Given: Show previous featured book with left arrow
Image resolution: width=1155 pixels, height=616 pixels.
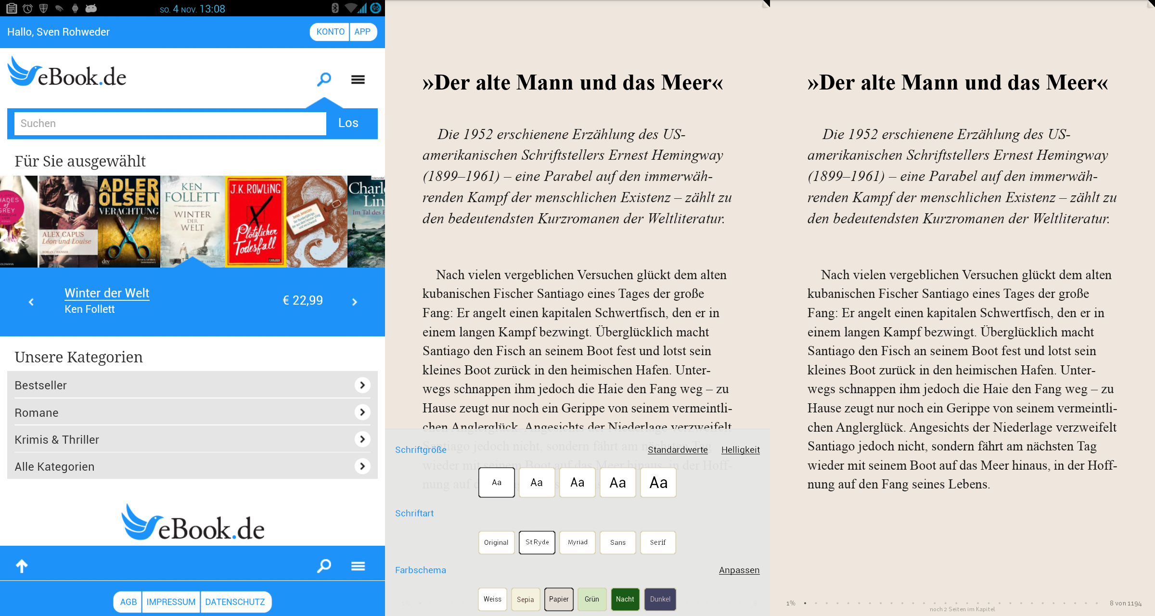Looking at the screenshot, I should (x=31, y=302).
